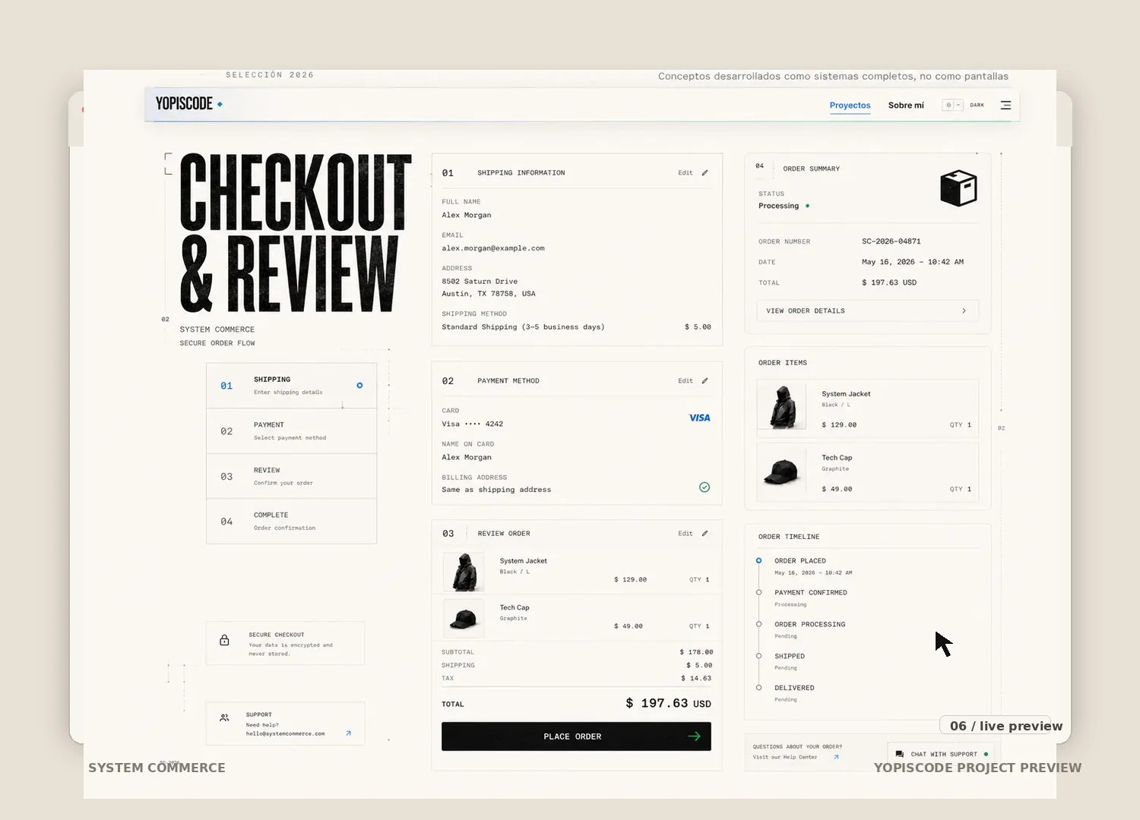Click Tech Cap thumbnail in Review Order
The width and height of the screenshot is (1140, 820).
[464, 619]
